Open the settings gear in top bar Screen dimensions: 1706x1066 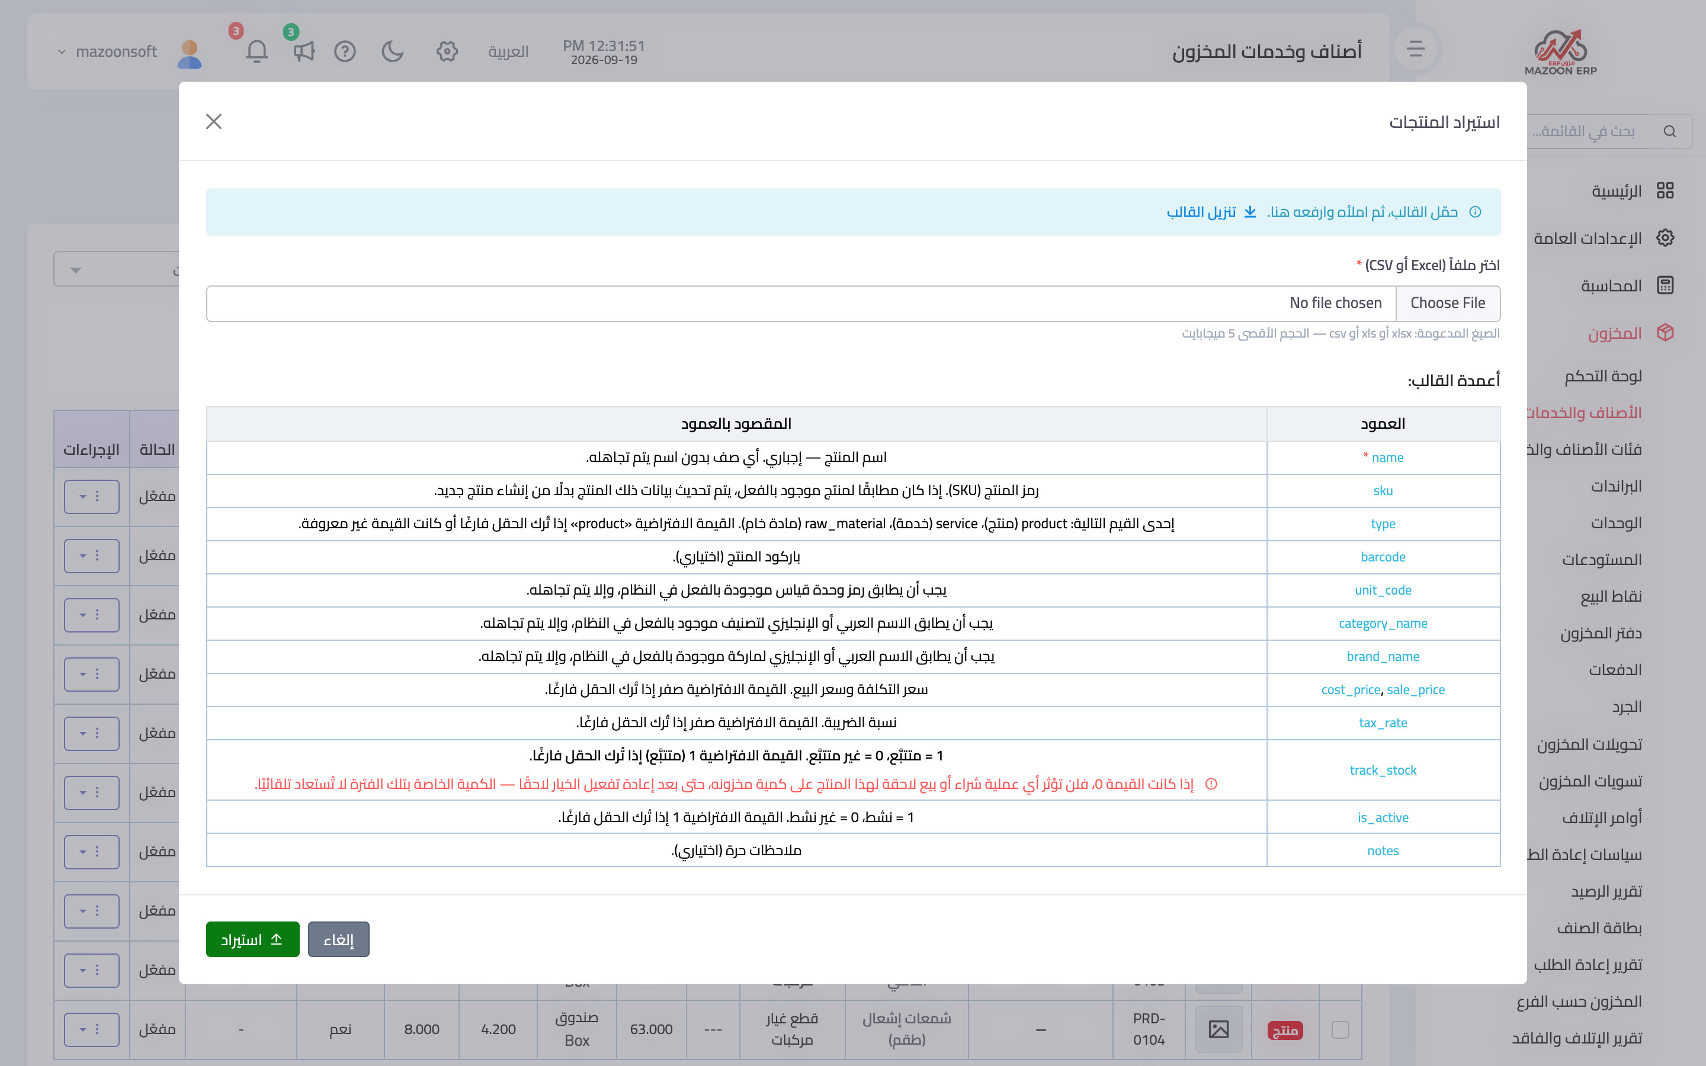[447, 52]
